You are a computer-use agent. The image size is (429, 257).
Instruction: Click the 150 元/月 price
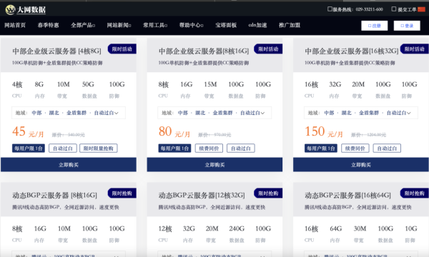coord(324,131)
